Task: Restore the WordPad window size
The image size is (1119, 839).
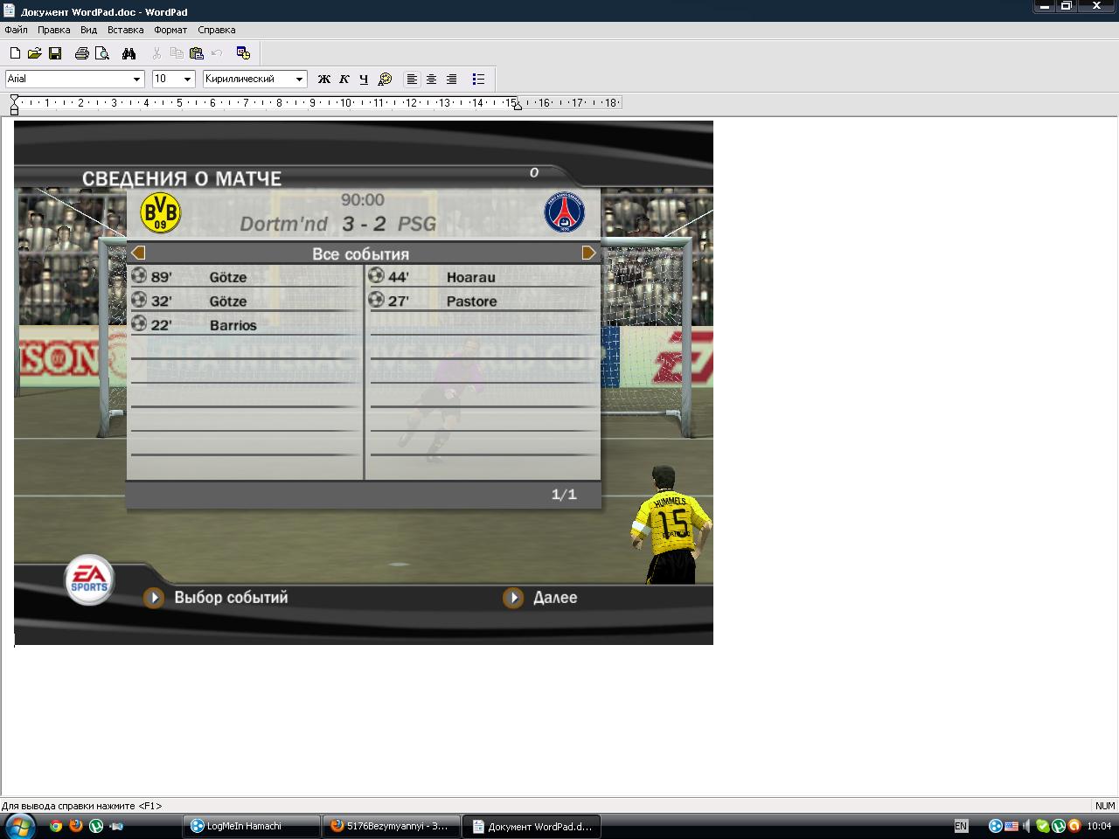Action: pos(1067,6)
